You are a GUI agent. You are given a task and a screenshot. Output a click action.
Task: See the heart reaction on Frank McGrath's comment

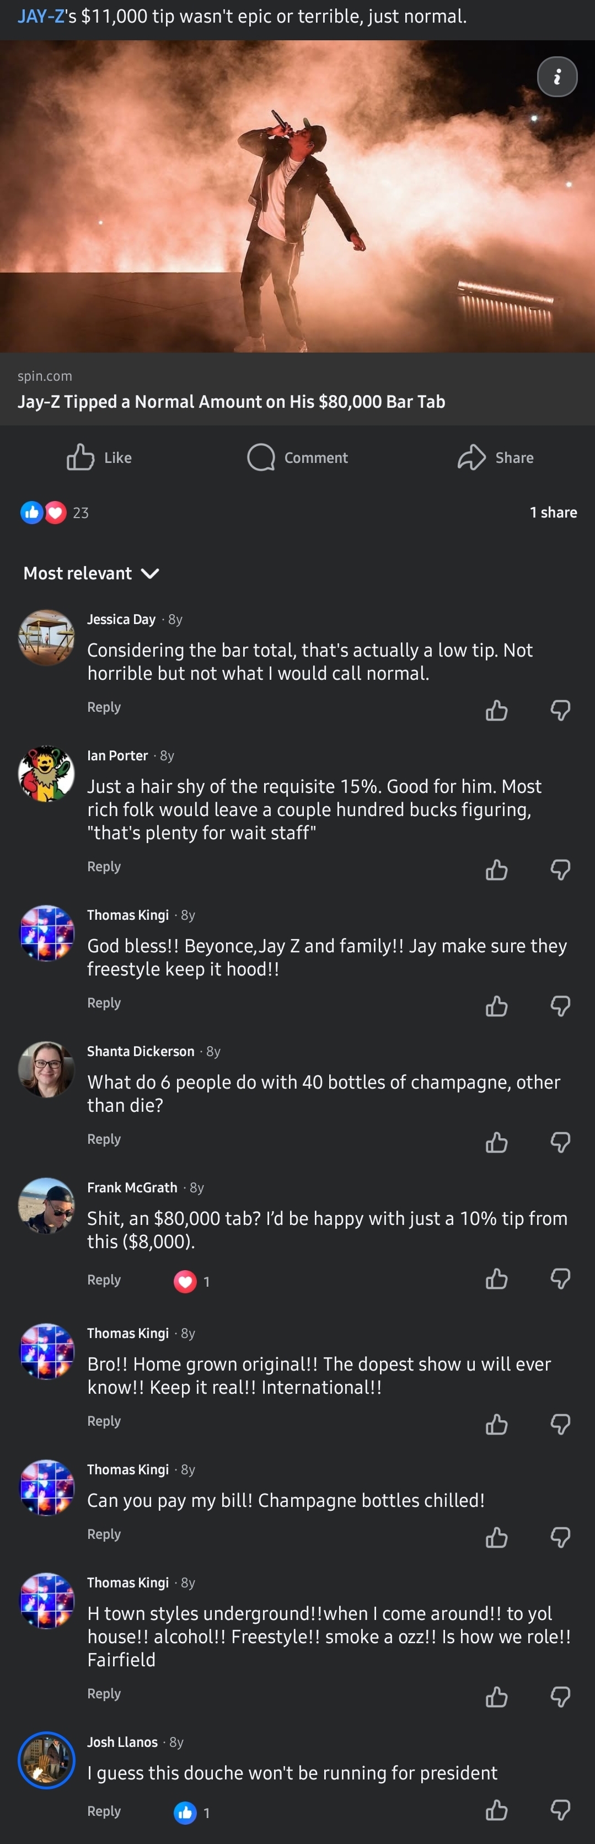185,1281
